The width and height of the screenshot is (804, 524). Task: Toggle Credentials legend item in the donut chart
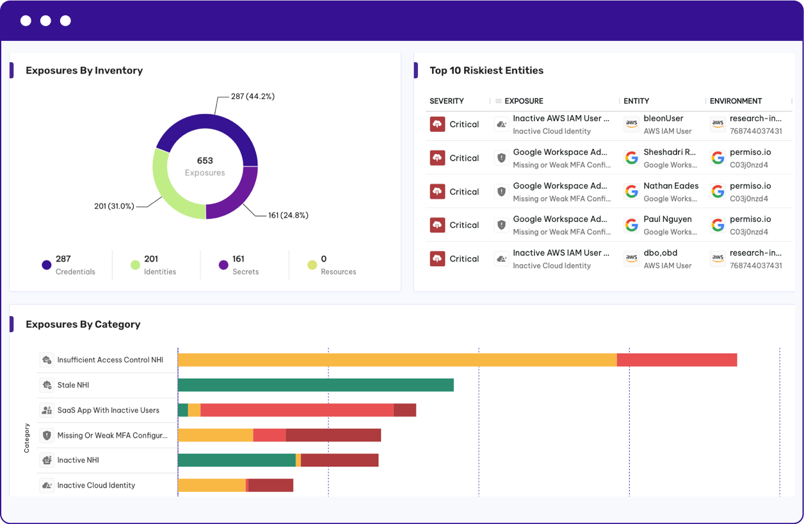68,265
